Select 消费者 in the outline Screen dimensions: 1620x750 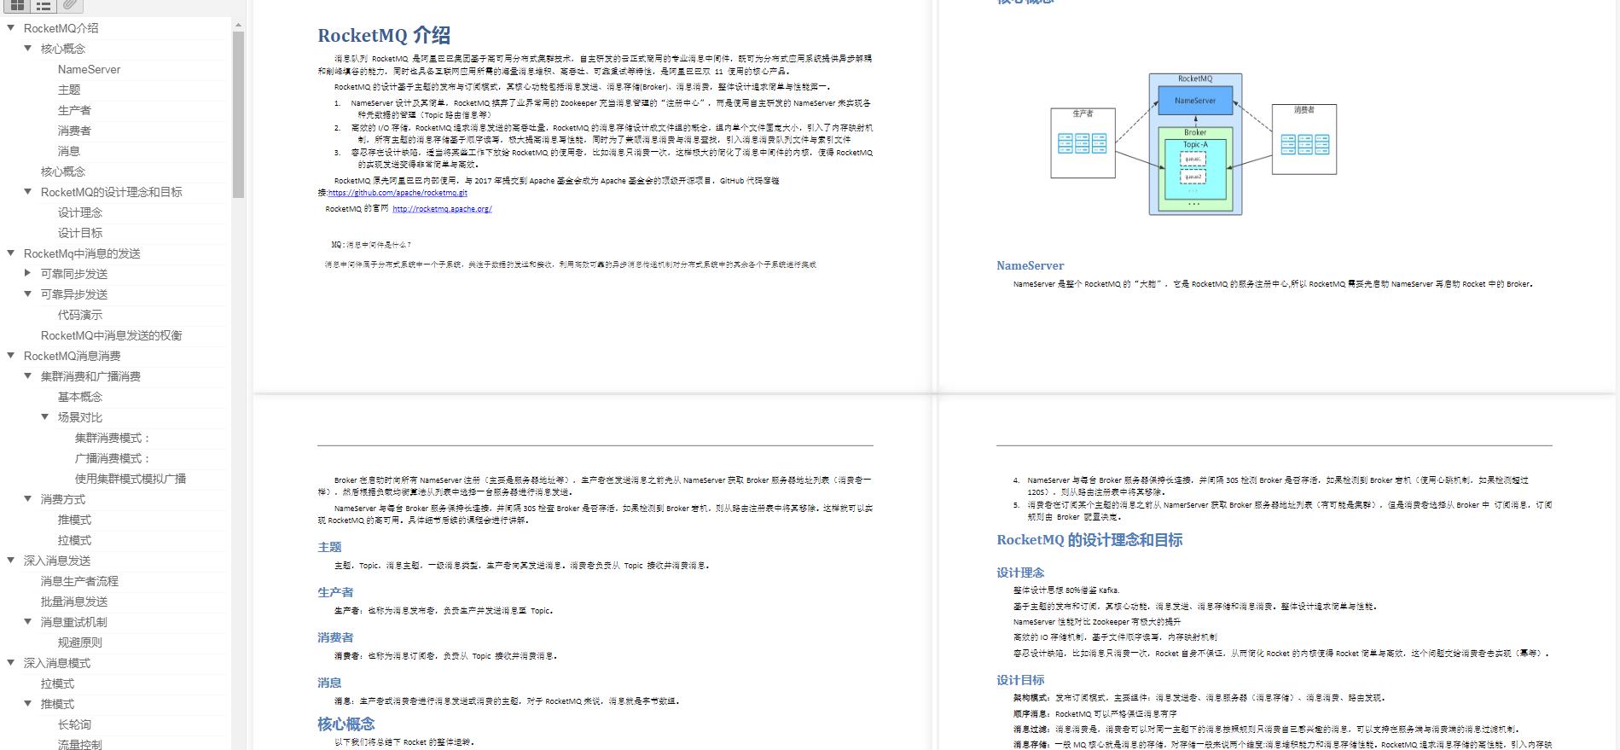[x=74, y=131]
